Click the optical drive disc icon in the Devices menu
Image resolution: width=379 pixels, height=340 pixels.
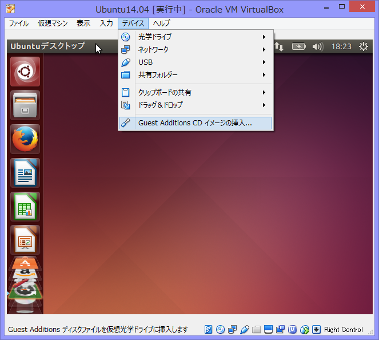[x=125, y=37]
